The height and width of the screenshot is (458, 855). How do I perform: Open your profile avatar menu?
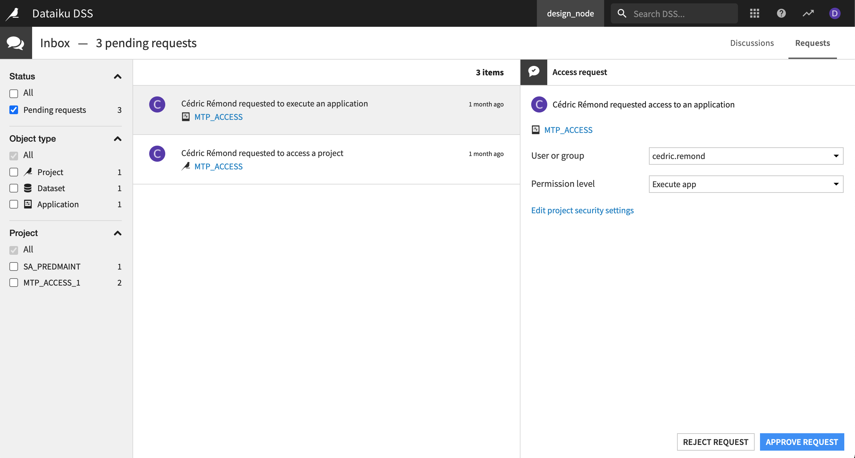[x=834, y=13]
